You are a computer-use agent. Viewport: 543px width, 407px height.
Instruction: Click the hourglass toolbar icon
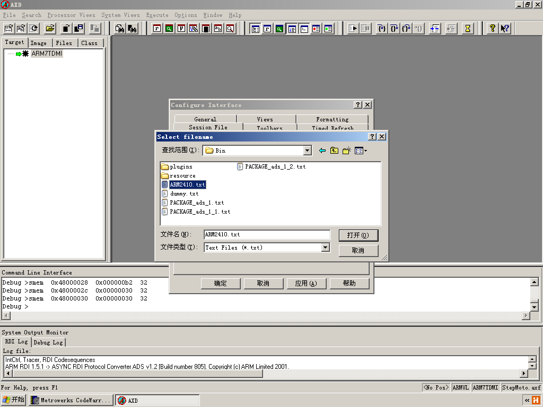[468, 29]
